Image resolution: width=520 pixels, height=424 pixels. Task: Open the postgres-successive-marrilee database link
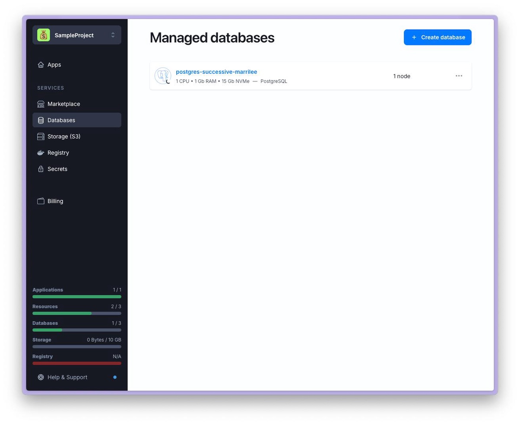pyautogui.click(x=216, y=72)
